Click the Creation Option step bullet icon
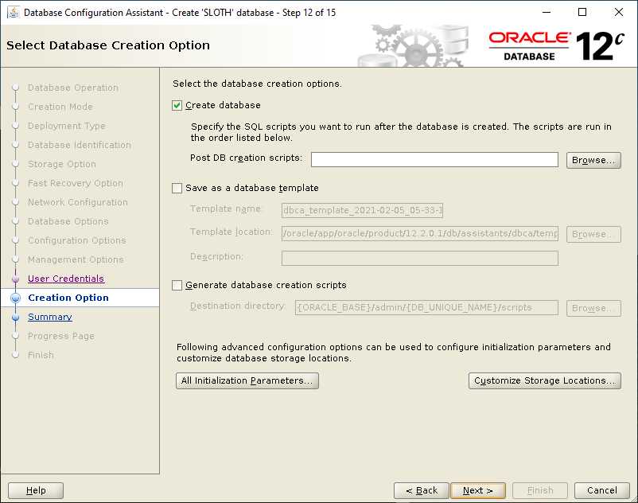Screen dimensions: 638x503 15,298
